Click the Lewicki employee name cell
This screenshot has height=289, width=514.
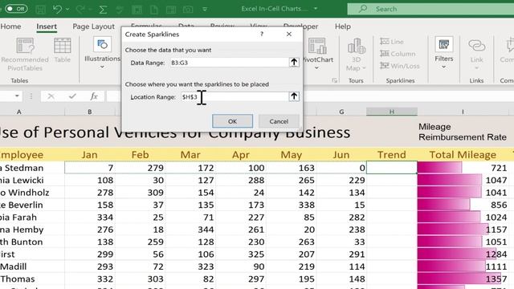click(32, 180)
